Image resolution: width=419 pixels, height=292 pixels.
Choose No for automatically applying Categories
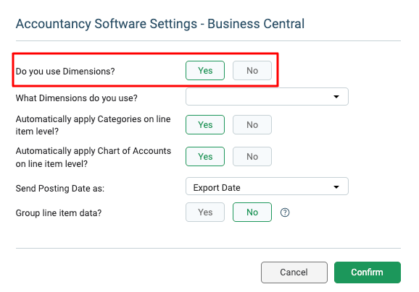(x=252, y=125)
